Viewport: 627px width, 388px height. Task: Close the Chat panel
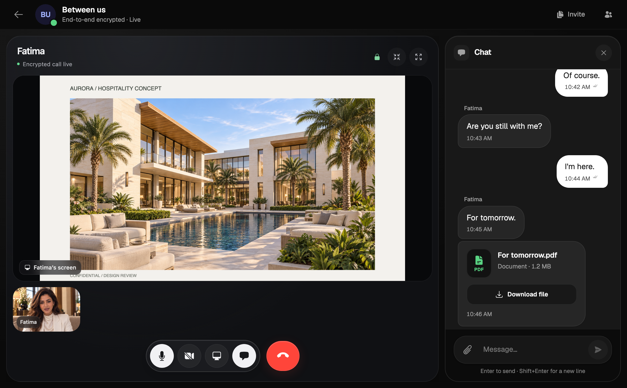[x=604, y=53]
